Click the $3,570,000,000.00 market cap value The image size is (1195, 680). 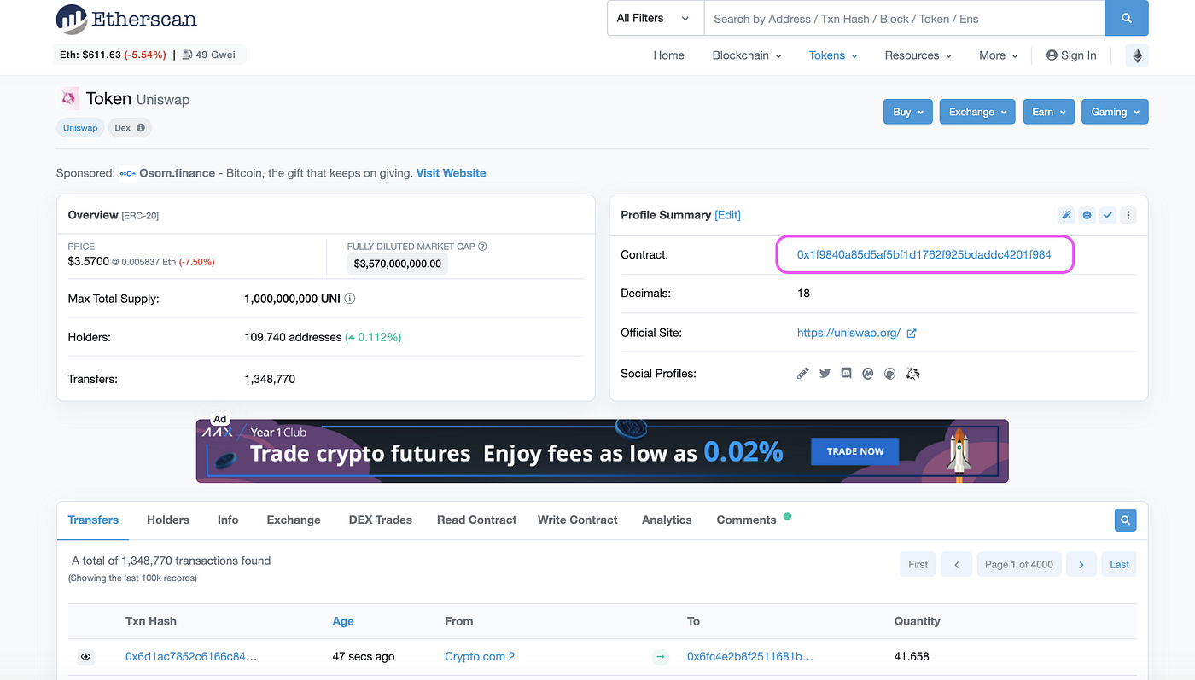[397, 264]
